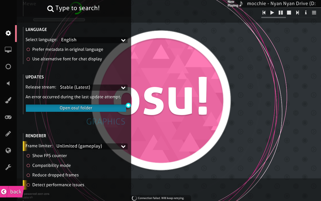Play the current song
Image resolution: width=321 pixels, height=201 pixels.
pos(272,13)
